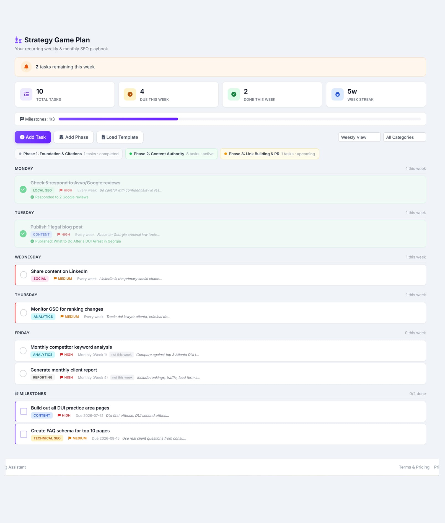This screenshot has width=445, height=523.
Task: Click the yellow TECHNICAL SEO category tag
Action: (x=47, y=438)
